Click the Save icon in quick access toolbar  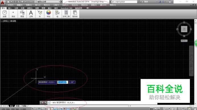coord(15,2)
